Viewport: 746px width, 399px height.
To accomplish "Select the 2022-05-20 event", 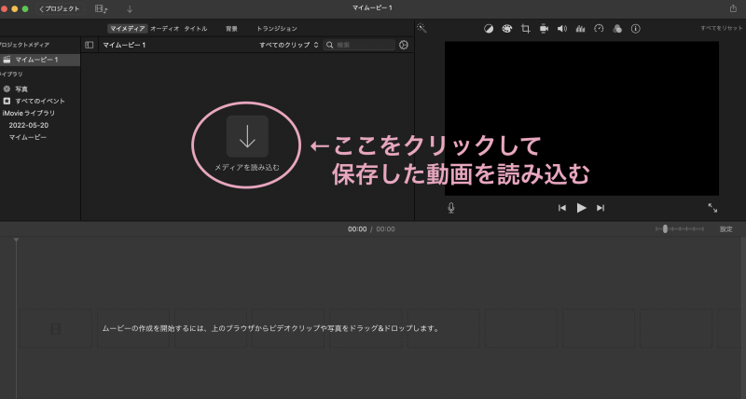I will [29, 125].
